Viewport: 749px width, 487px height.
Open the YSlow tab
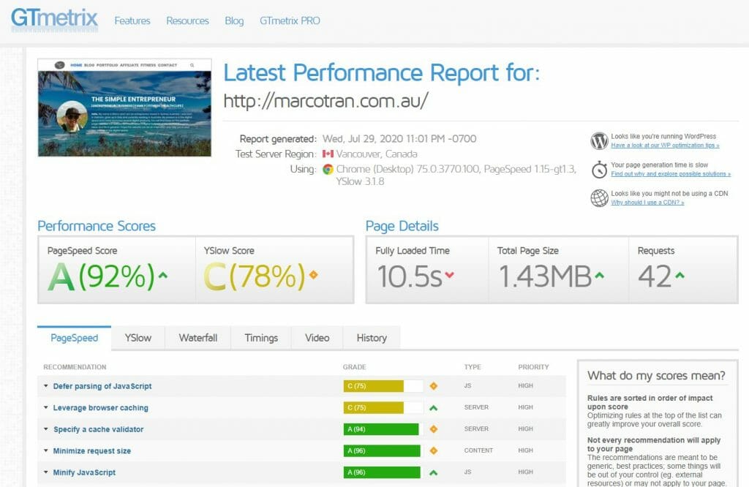[x=138, y=338]
